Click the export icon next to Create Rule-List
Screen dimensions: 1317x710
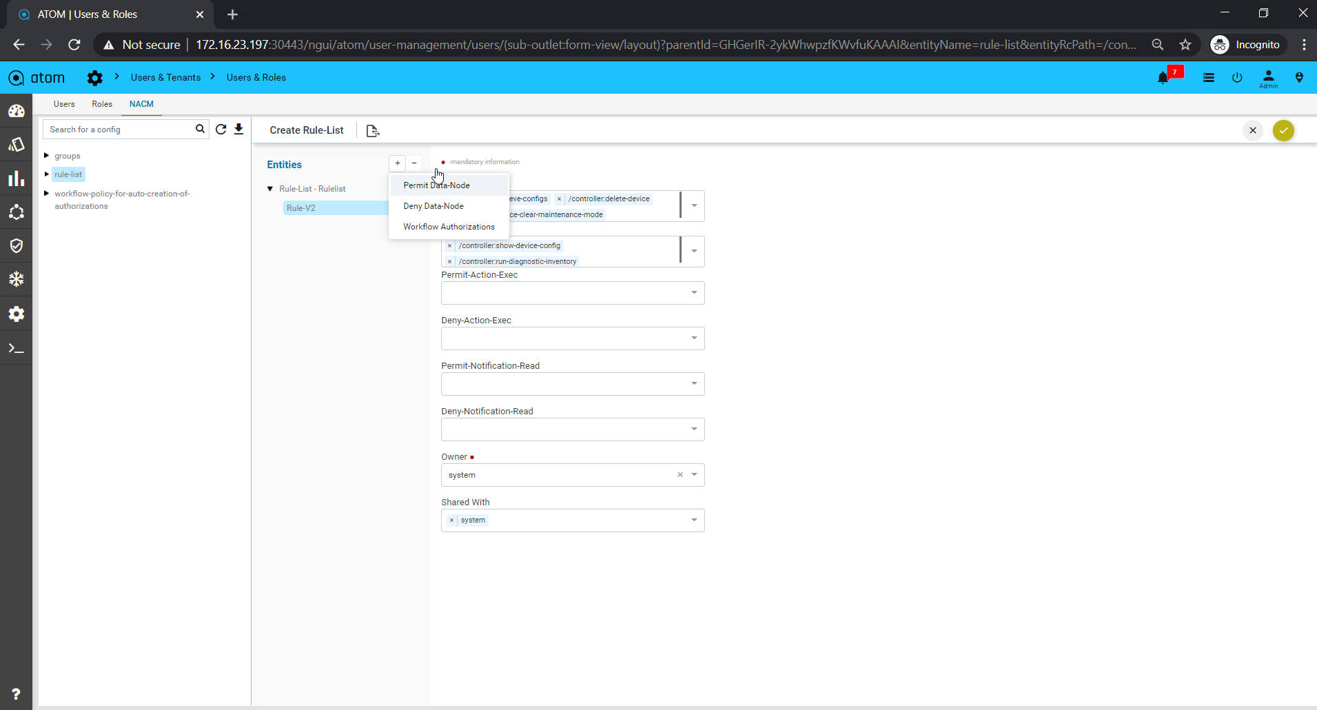pos(373,131)
